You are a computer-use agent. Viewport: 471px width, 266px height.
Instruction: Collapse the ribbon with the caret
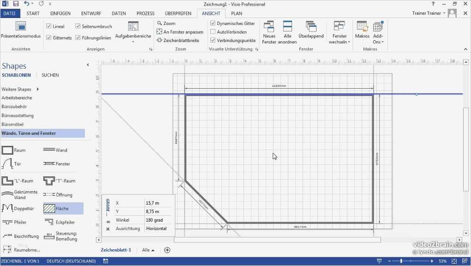tap(465, 49)
